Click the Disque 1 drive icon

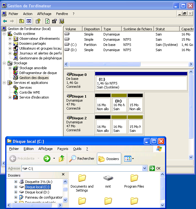tap(69, 96)
